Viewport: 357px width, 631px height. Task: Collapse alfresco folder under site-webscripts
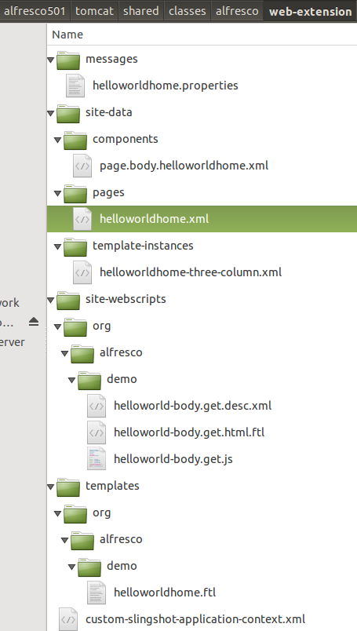[64, 353]
